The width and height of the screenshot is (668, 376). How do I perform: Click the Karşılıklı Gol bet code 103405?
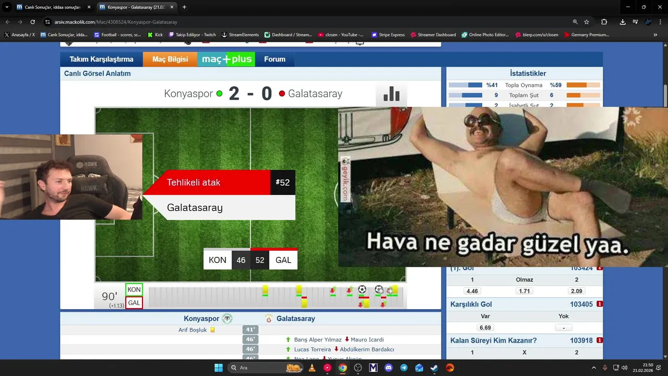581,304
